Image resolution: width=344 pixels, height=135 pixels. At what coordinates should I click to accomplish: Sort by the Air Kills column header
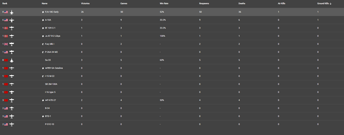coord(281,4)
